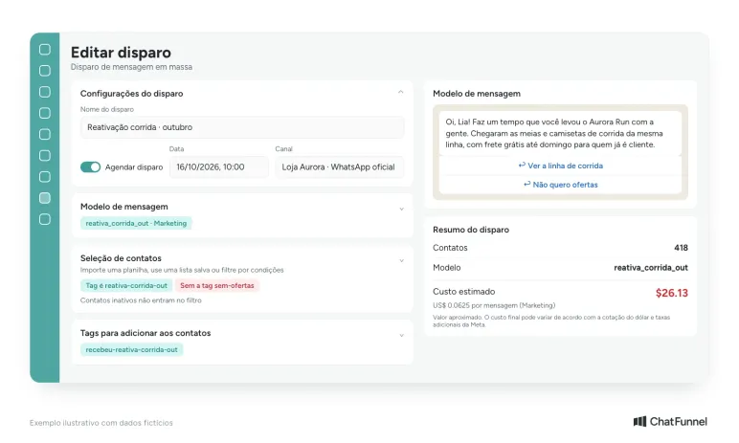Expand the left Modelo de mensagem chevron
The height and width of the screenshot is (443, 739).
(x=401, y=209)
